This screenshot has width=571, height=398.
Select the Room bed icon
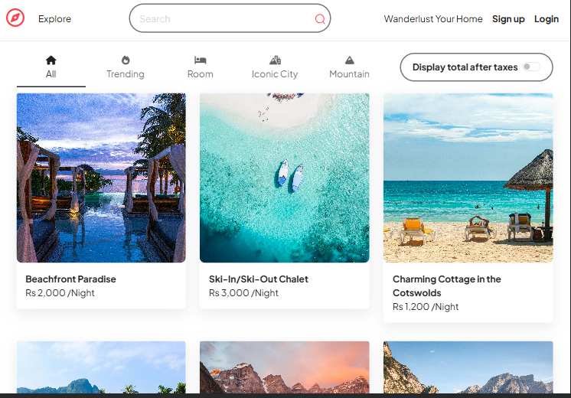pyautogui.click(x=200, y=60)
